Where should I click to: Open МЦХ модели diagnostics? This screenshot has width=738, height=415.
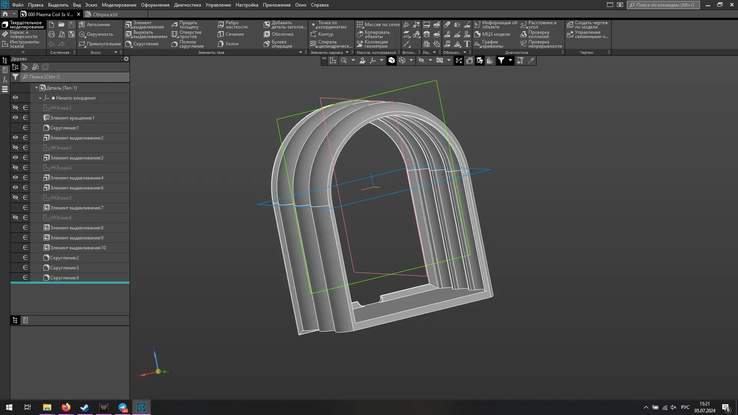coord(492,34)
